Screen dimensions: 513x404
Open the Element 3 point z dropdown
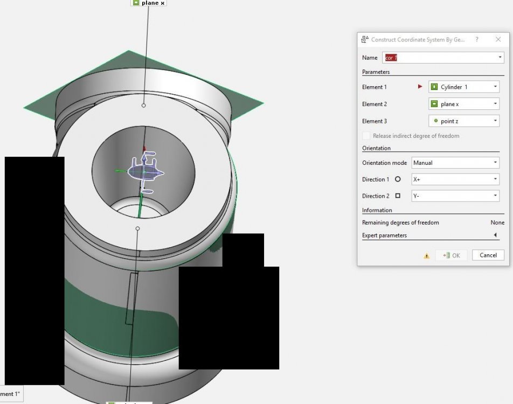pos(464,121)
